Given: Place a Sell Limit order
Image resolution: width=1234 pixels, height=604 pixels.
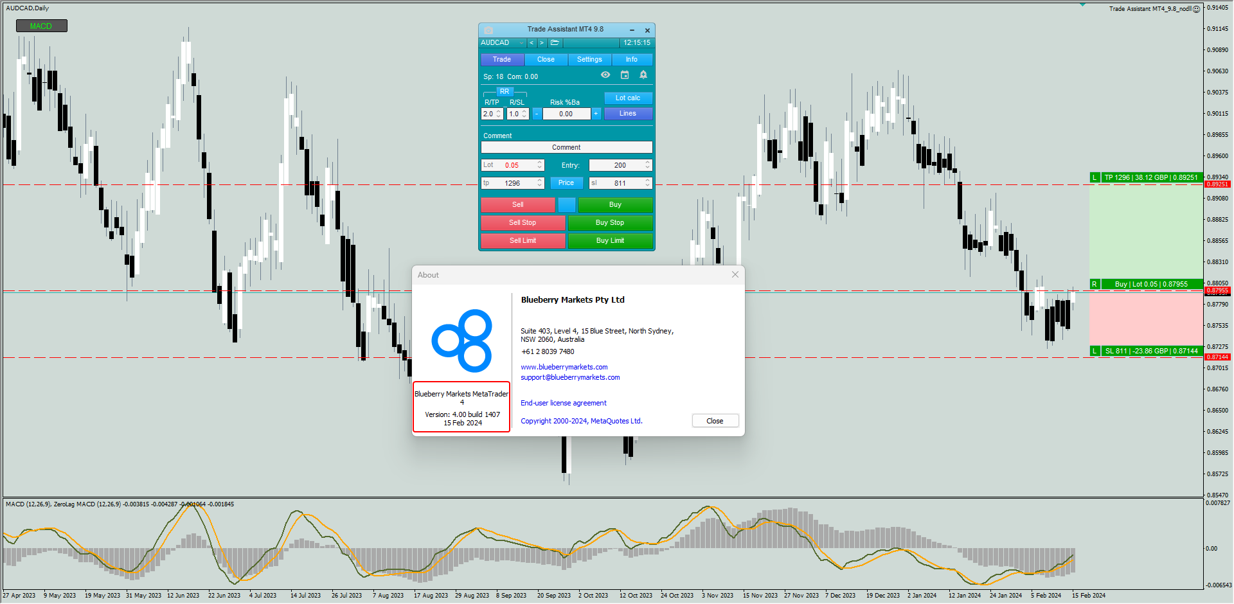Looking at the screenshot, I should (523, 241).
